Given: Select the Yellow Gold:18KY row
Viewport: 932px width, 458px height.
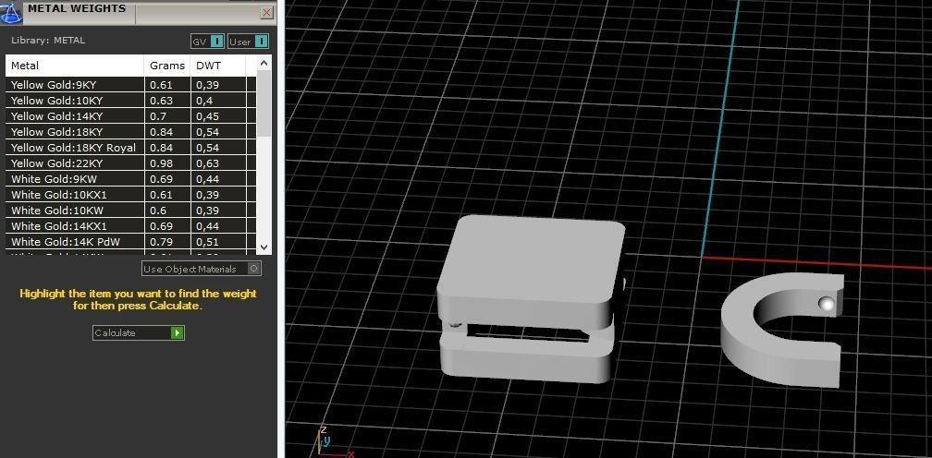Looking at the screenshot, I should click(x=130, y=132).
